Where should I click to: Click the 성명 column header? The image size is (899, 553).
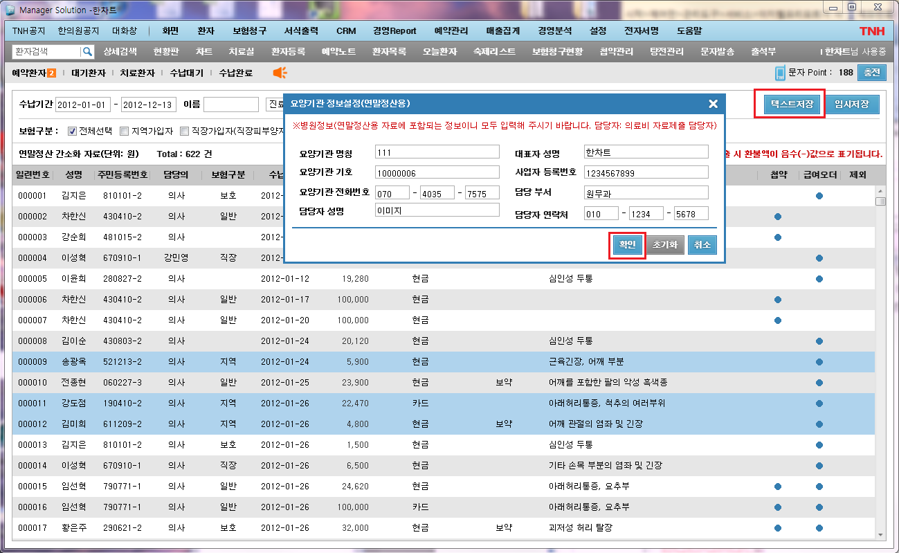click(x=73, y=175)
